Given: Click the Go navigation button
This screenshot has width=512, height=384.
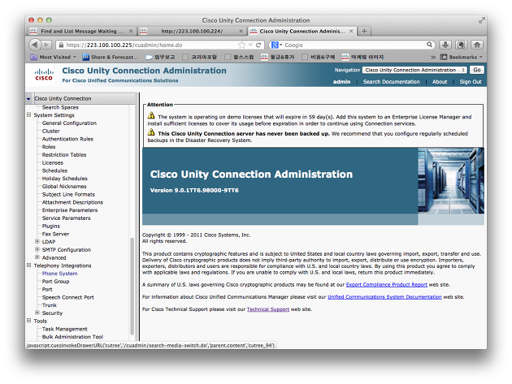Looking at the screenshot, I should pos(477,70).
